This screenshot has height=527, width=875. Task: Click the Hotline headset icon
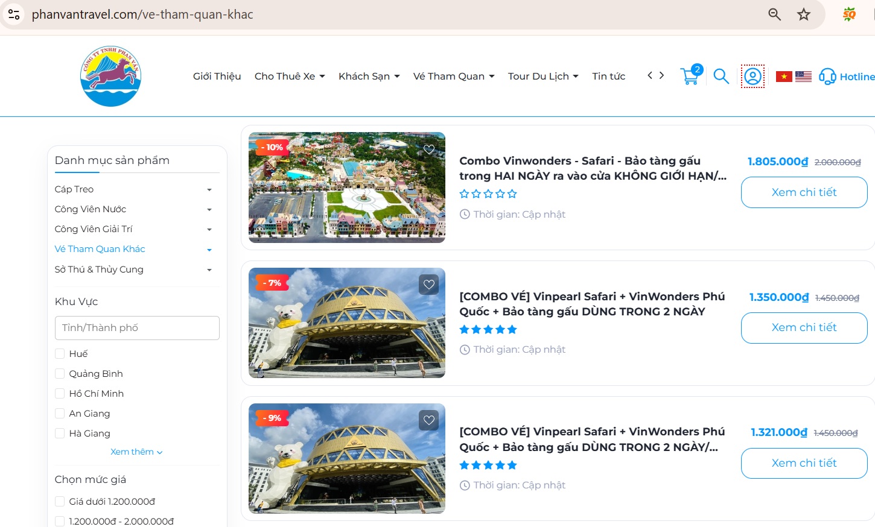tap(827, 77)
